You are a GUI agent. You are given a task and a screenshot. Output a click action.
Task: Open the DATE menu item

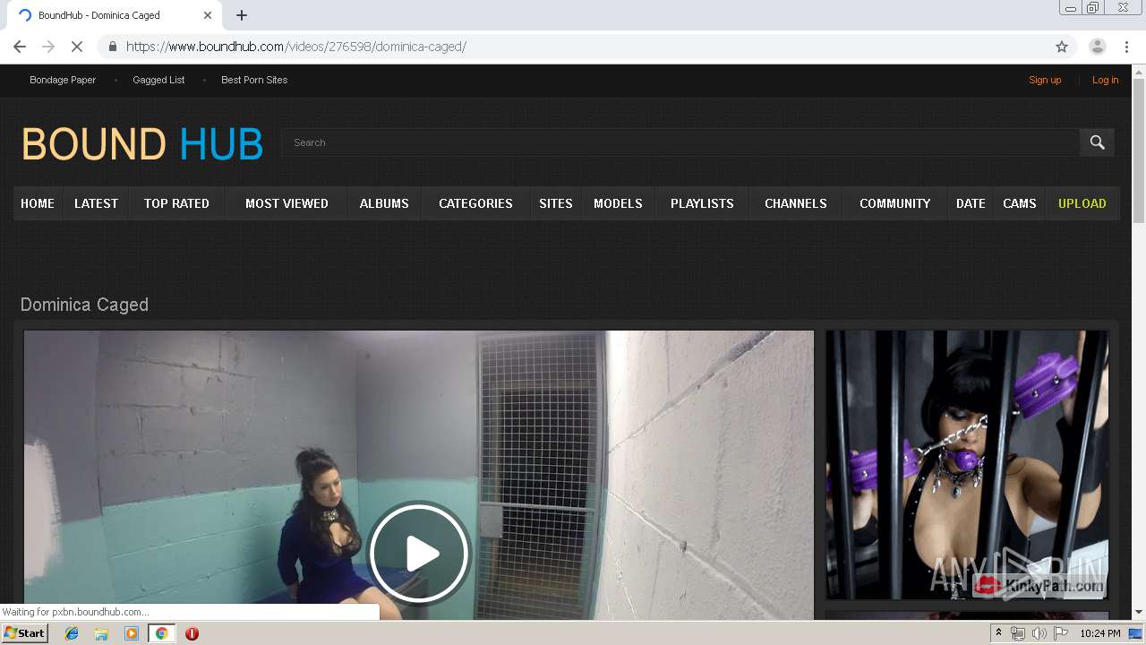tap(971, 203)
